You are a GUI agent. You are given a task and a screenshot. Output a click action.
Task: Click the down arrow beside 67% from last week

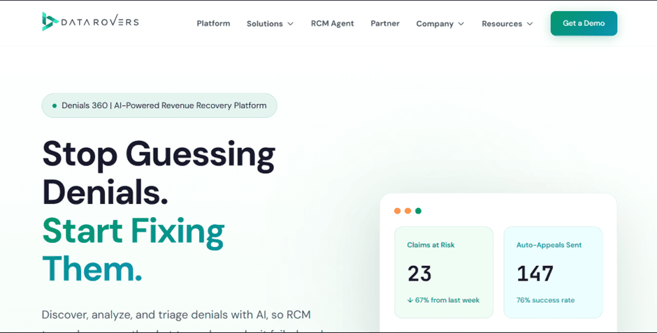410,300
